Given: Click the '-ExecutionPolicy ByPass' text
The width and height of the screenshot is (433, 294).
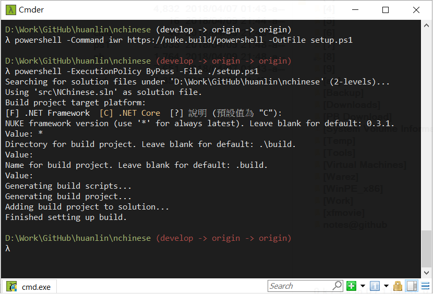Looking at the screenshot, I should click(x=121, y=71).
